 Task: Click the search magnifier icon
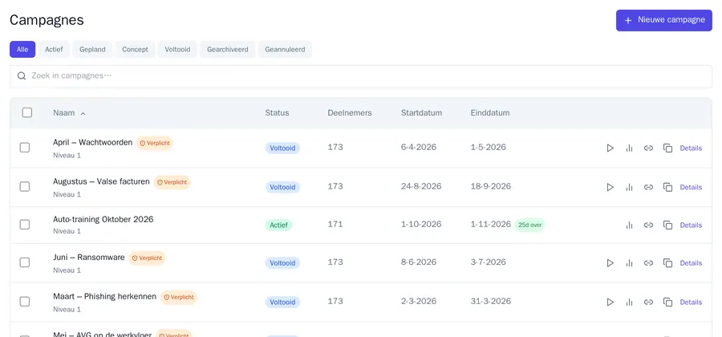pos(21,76)
